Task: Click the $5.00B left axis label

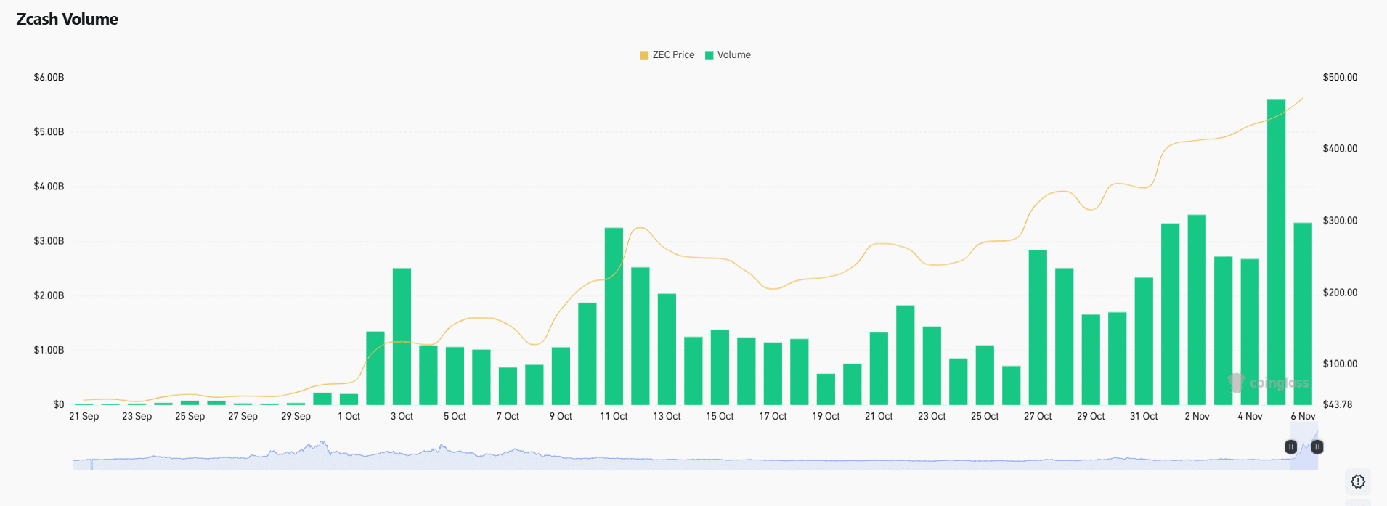Action: click(49, 132)
